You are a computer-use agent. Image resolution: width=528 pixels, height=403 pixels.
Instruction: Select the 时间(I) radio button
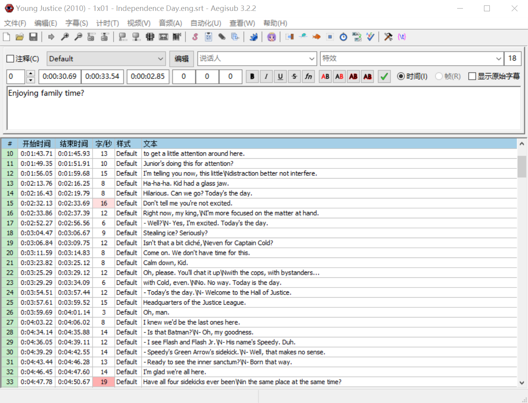point(412,76)
